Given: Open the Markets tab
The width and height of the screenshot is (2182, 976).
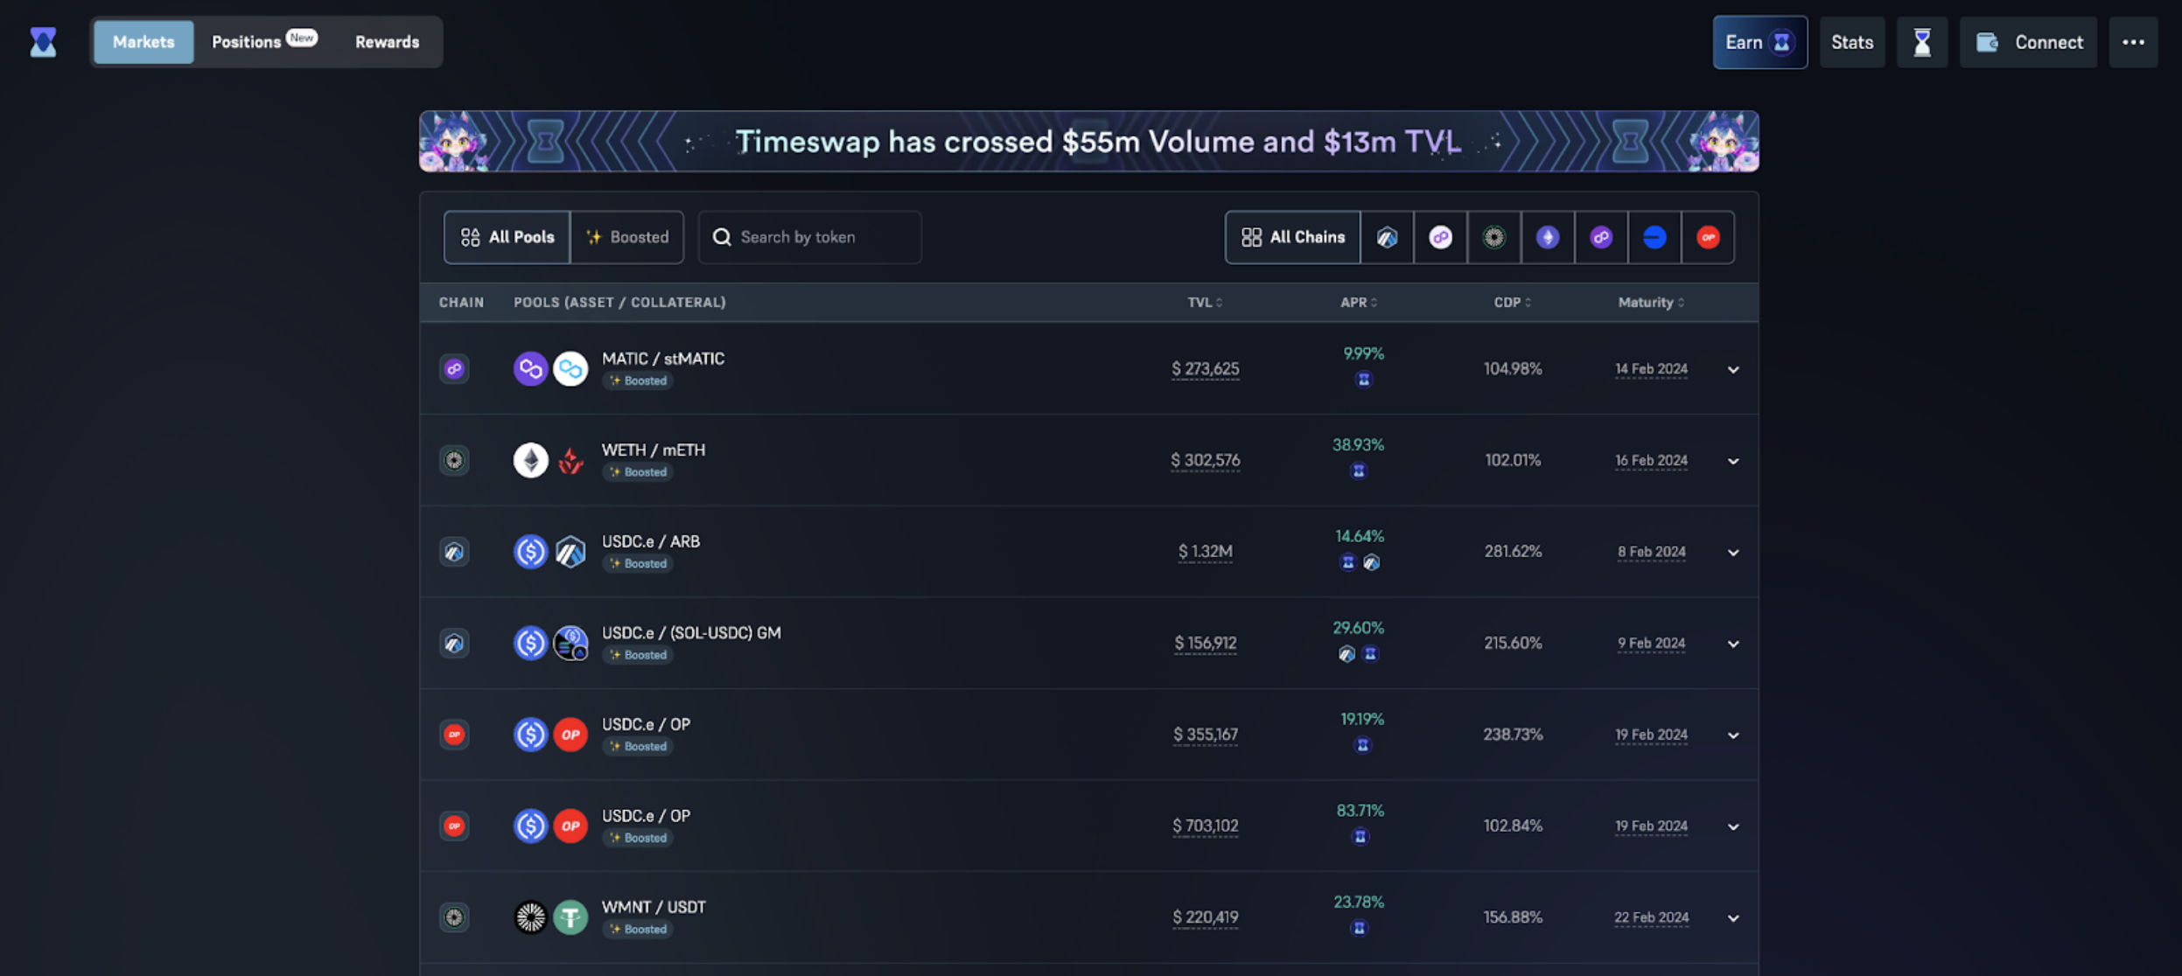Looking at the screenshot, I should (x=143, y=42).
